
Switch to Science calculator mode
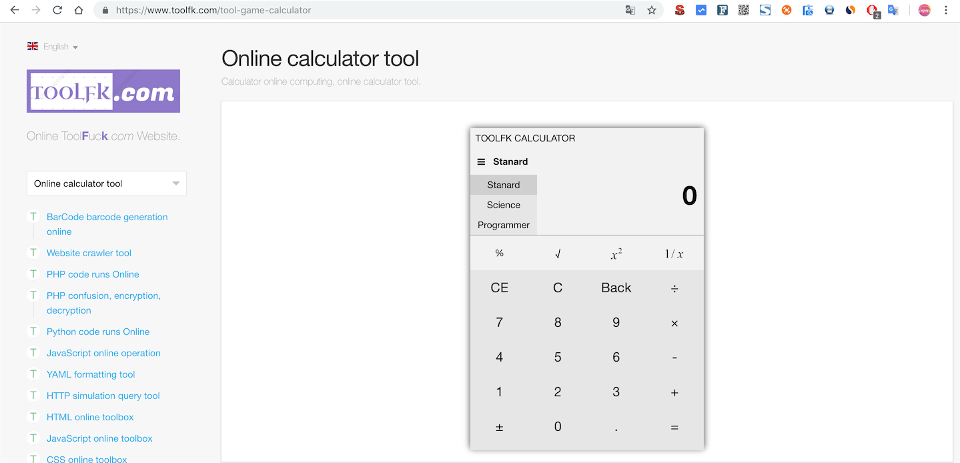point(504,205)
